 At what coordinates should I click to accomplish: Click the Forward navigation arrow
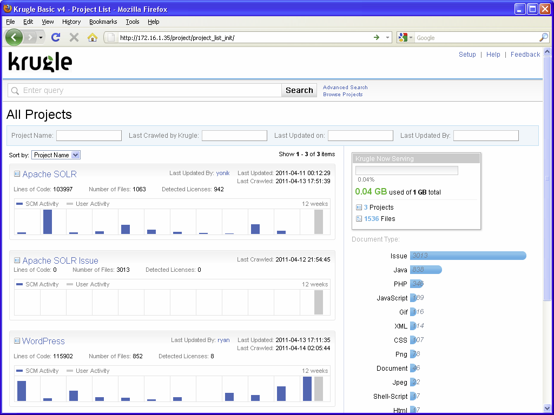30,37
